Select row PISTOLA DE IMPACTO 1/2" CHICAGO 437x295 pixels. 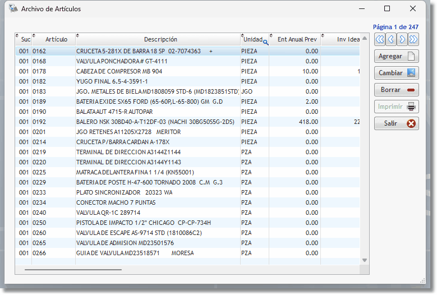pyautogui.click(x=187, y=223)
